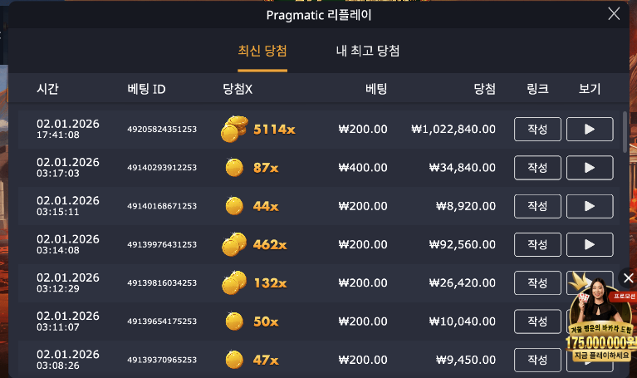Click 작성 button for 50x row
The height and width of the screenshot is (378, 637).
537,322
